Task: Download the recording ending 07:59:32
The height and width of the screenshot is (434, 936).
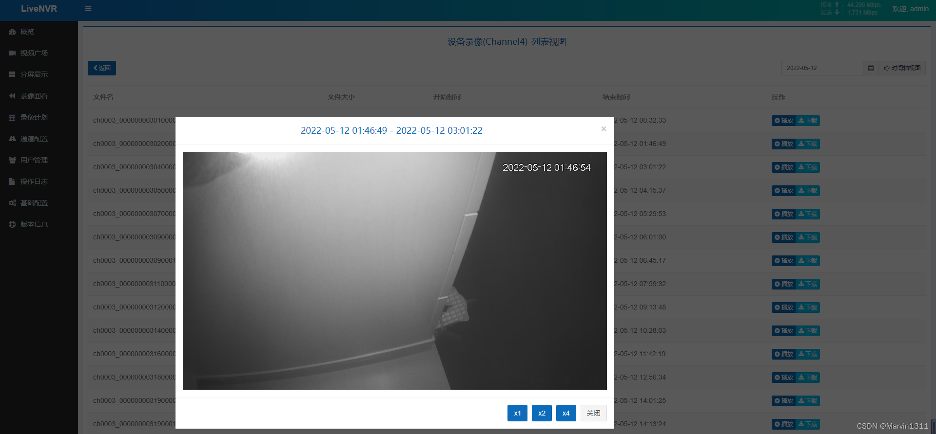Action: 808,284
